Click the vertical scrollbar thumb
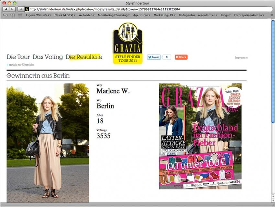275x207 pixels. (273, 72)
